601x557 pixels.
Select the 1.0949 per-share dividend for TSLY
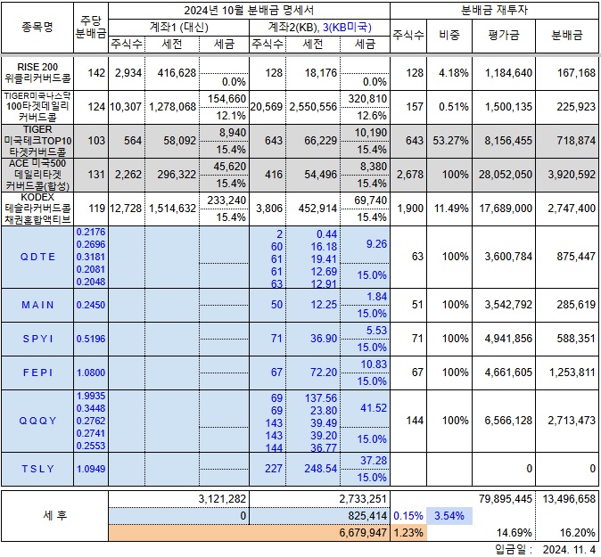click(91, 469)
